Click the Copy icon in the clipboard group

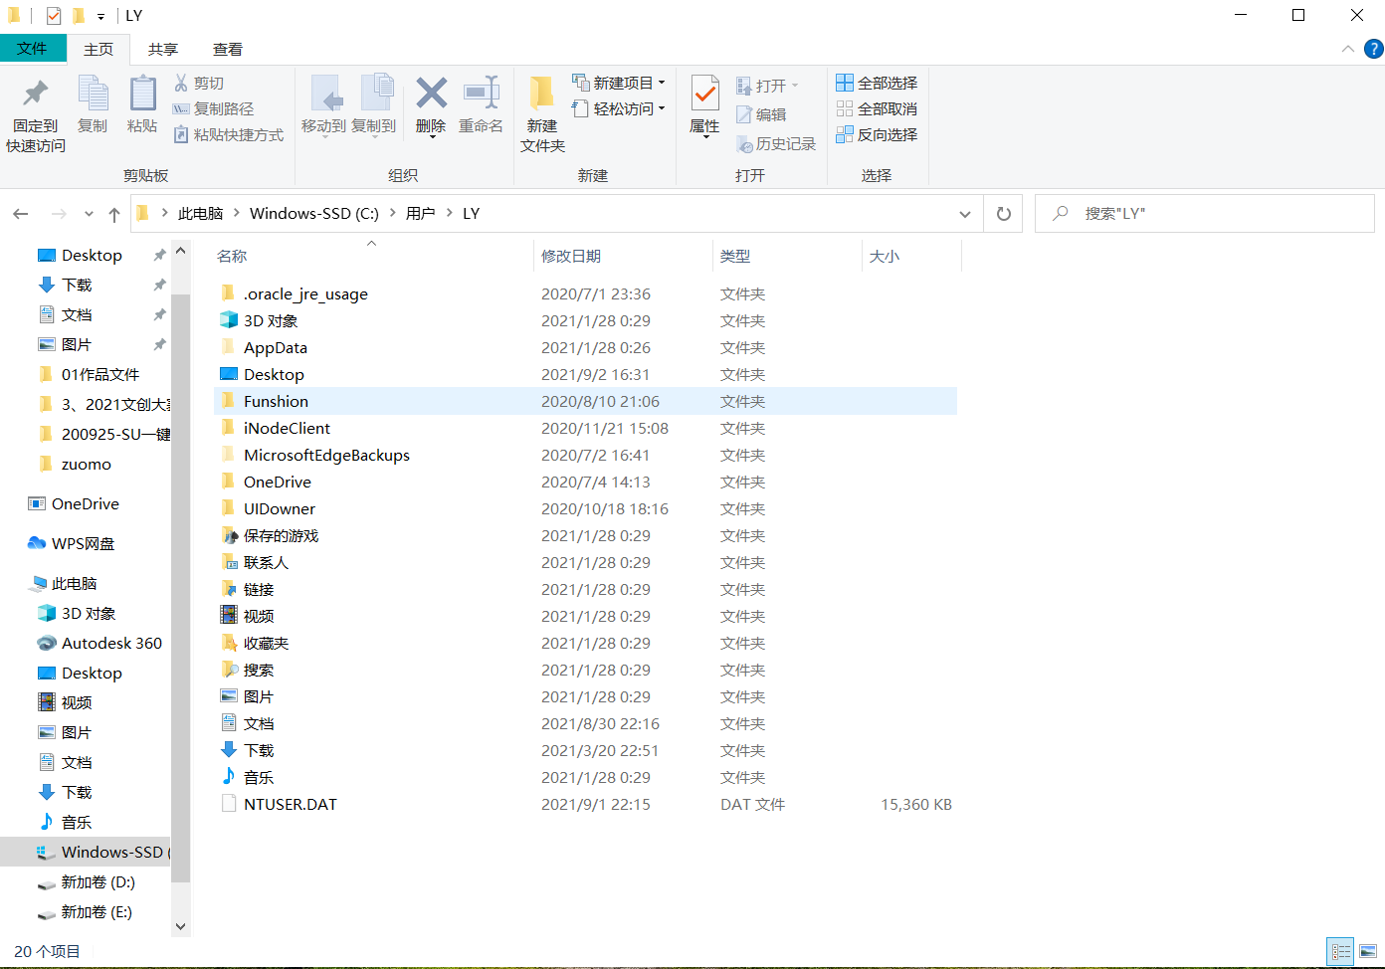point(93,95)
